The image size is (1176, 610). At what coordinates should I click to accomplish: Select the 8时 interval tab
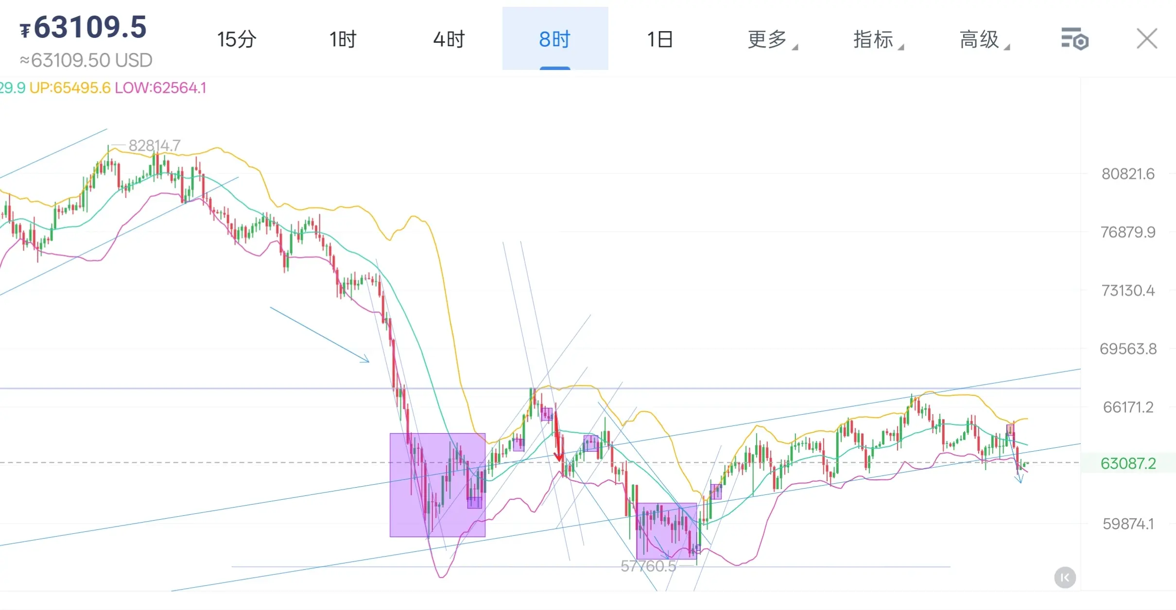coord(555,38)
